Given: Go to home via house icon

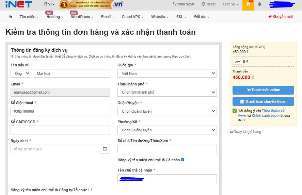Looking at the screenshot, I should pos(11,17).
